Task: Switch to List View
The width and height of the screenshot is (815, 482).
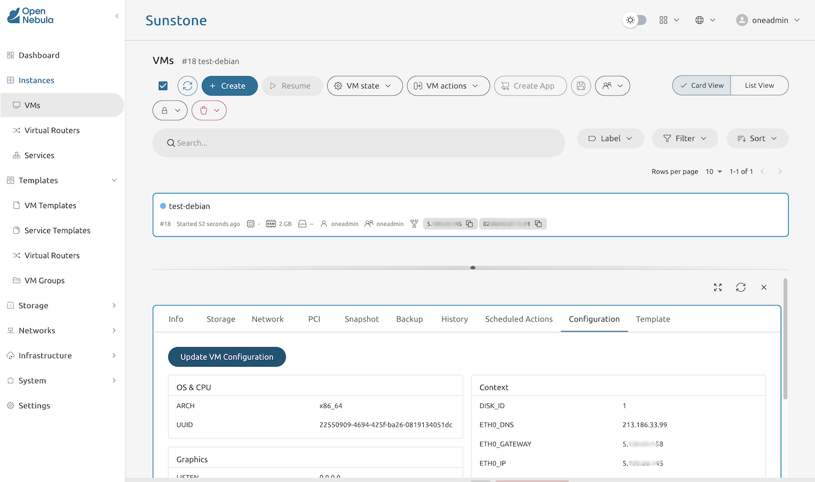Action: coord(759,85)
